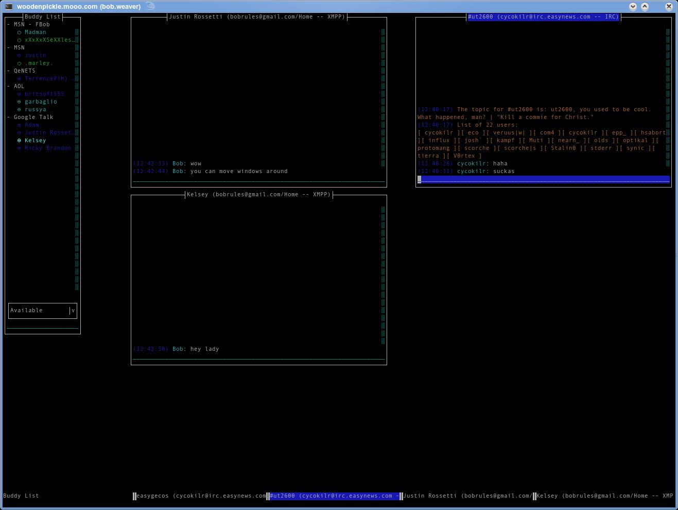Screen dimensions: 678x510
Task: Click the status icon next to Kelsey
Action: [20, 141]
